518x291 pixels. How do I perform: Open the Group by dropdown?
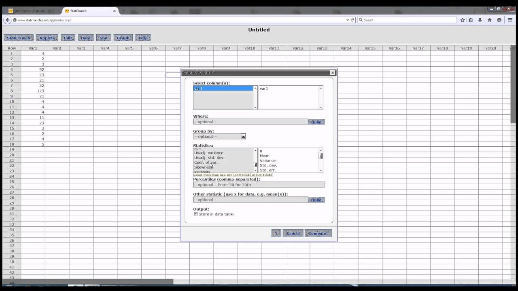point(219,137)
